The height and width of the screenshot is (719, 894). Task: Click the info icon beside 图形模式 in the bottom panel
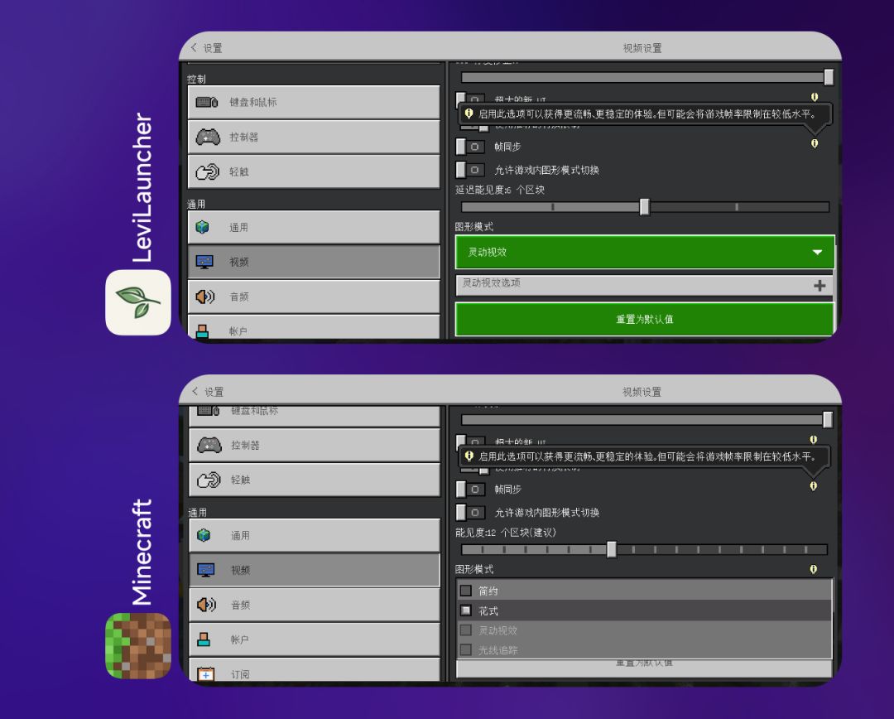pos(814,569)
